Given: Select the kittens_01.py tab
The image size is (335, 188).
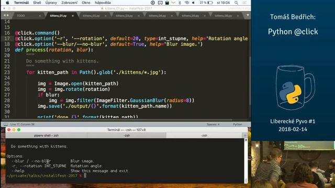Looking at the screenshot, I should pos(58,16).
